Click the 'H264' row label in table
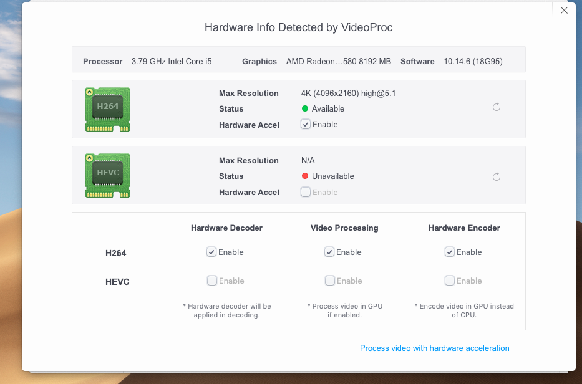Screen dimensions: 582x384 click(116, 253)
